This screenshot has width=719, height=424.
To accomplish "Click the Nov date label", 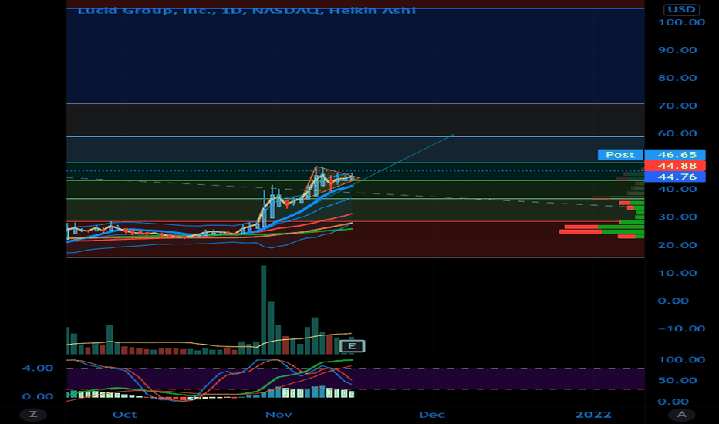I will 278,415.
